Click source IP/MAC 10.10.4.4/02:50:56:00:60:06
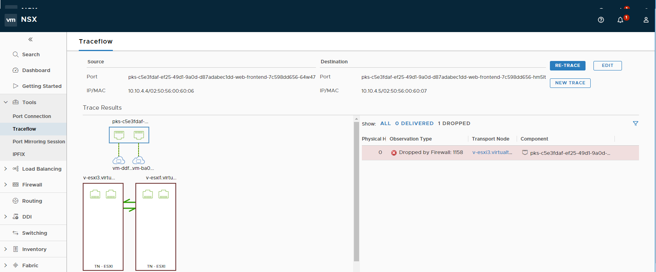 161,91
